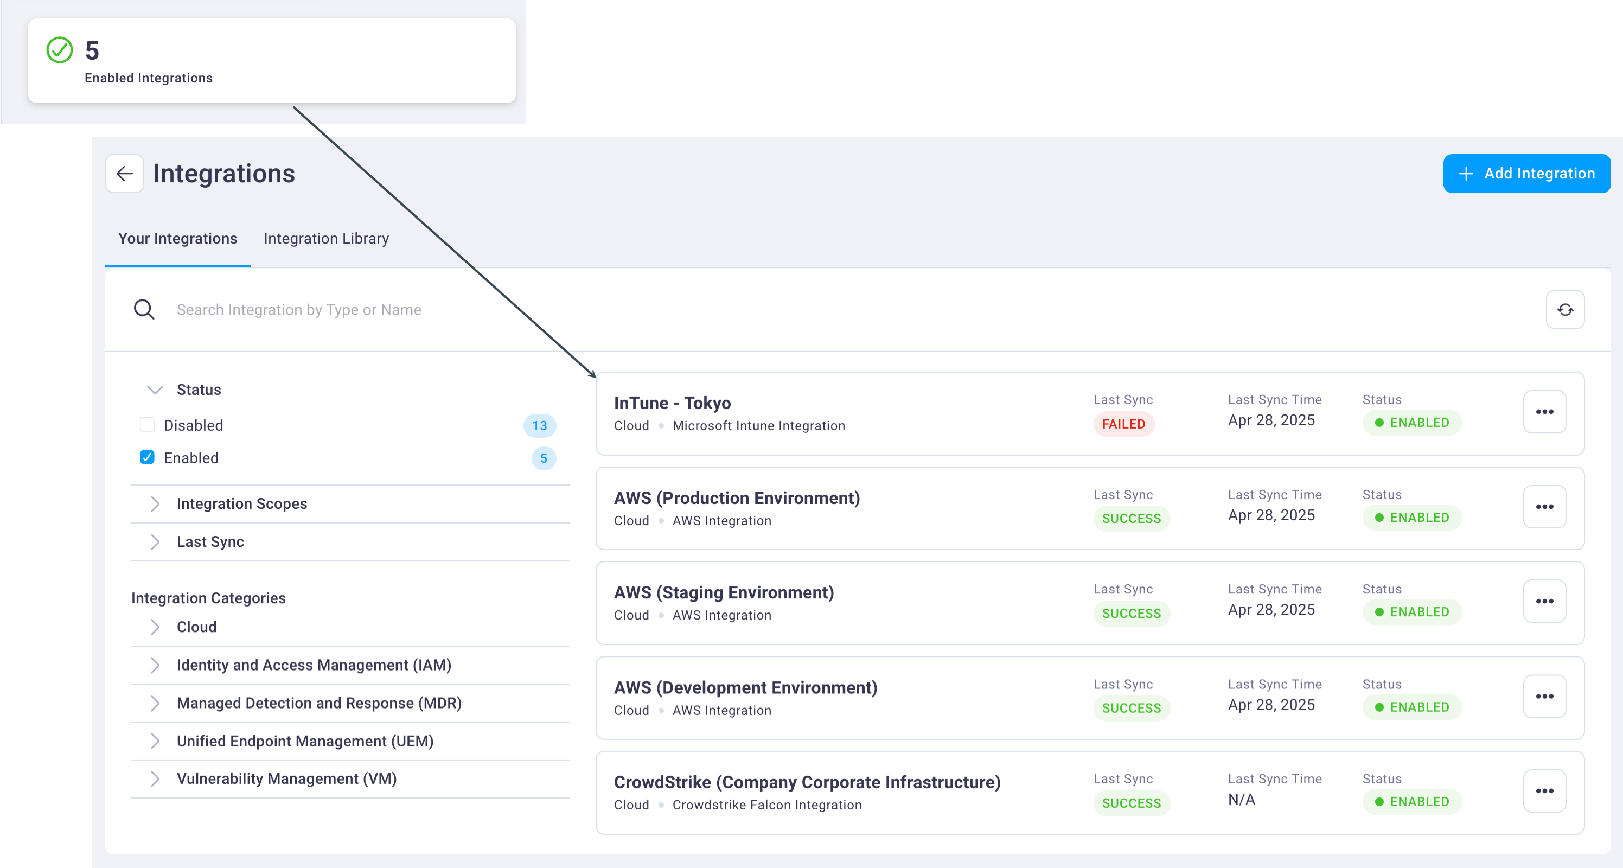This screenshot has width=1623, height=868.
Task: Click the green checkmark icon on Enabled Integrations card
Action: click(60, 50)
